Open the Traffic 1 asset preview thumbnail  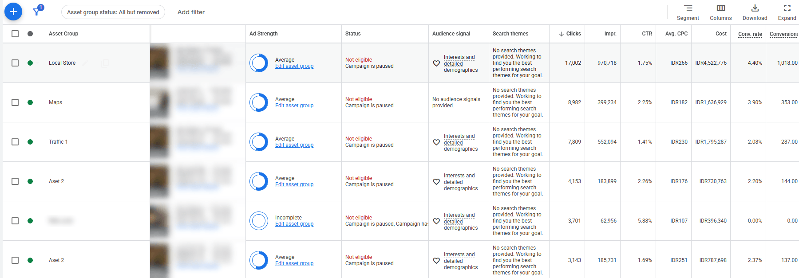[x=160, y=142]
